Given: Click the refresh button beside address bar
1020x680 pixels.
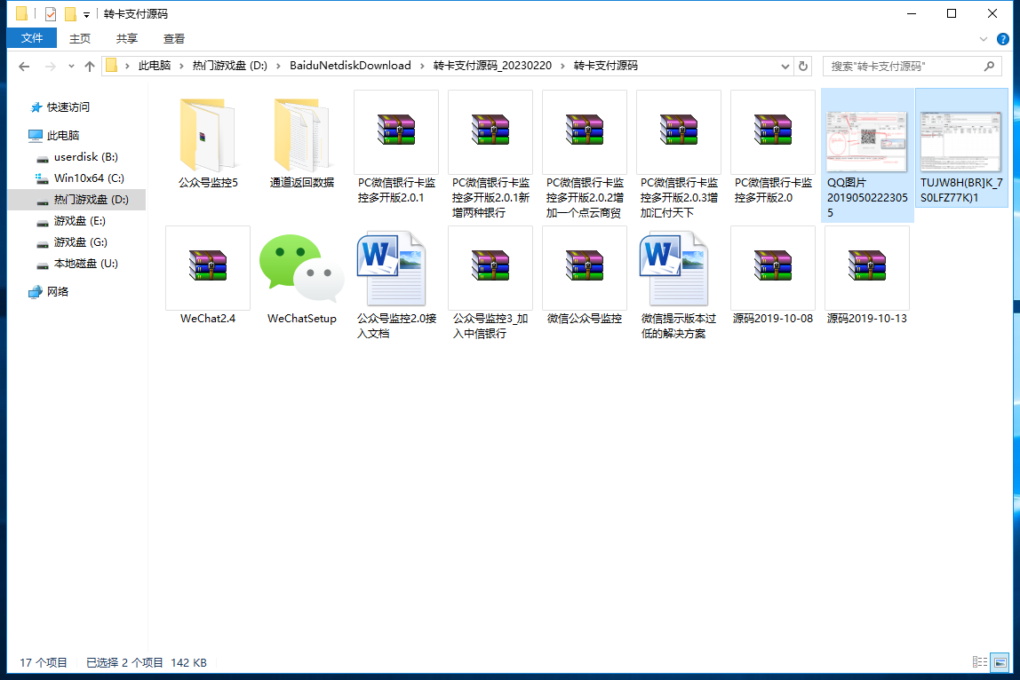Looking at the screenshot, I should 803,66.
